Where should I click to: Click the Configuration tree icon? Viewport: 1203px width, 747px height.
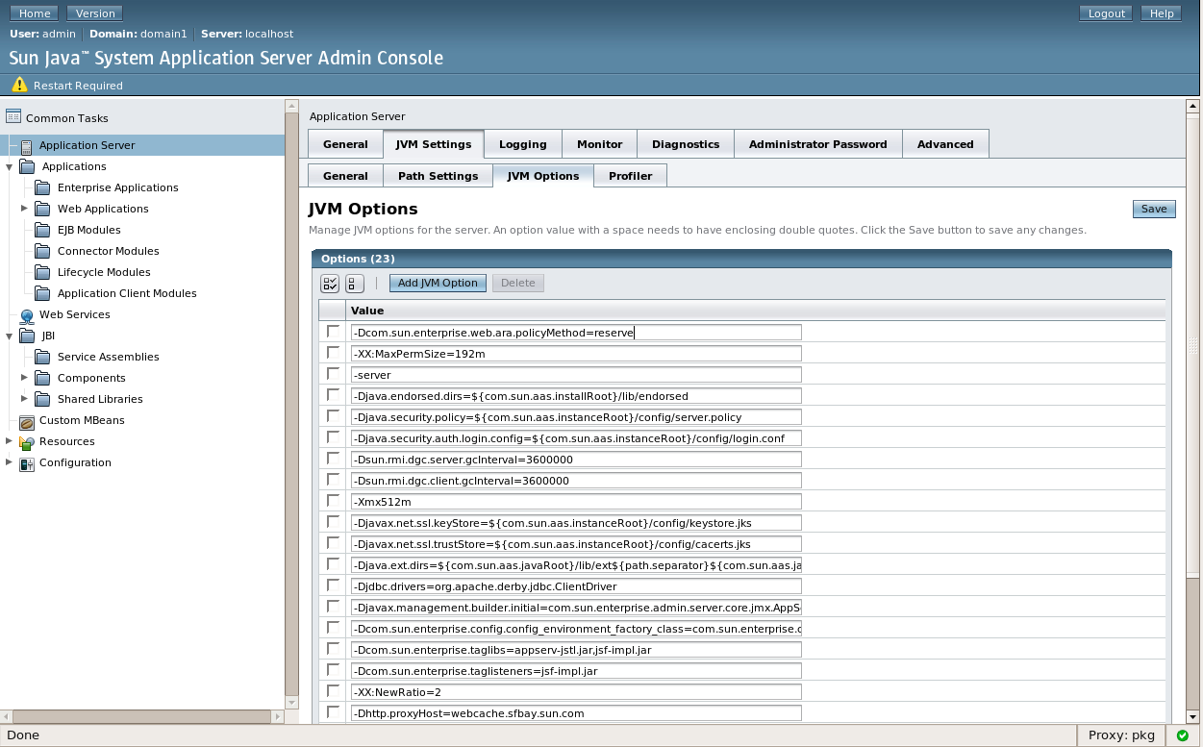coord(27,463)
